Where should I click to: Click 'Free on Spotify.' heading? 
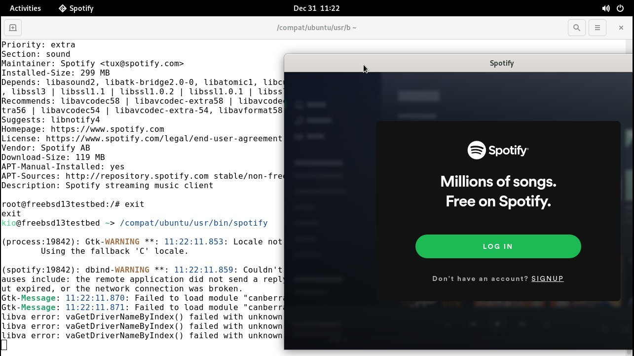point(498,201)
